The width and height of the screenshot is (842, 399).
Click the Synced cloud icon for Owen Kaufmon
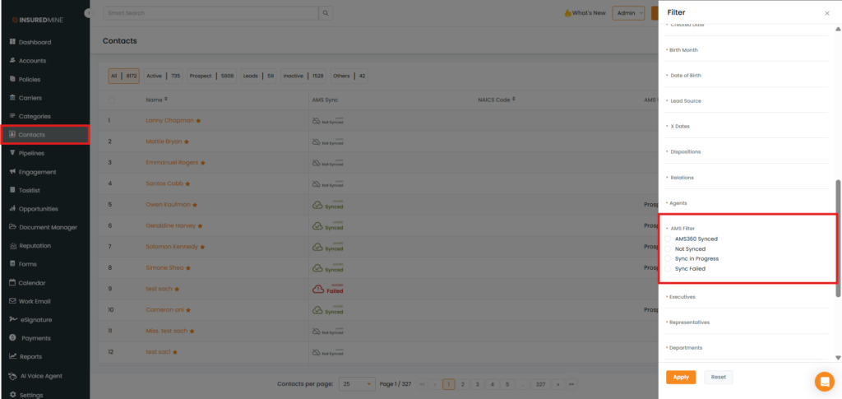point(317,204)
